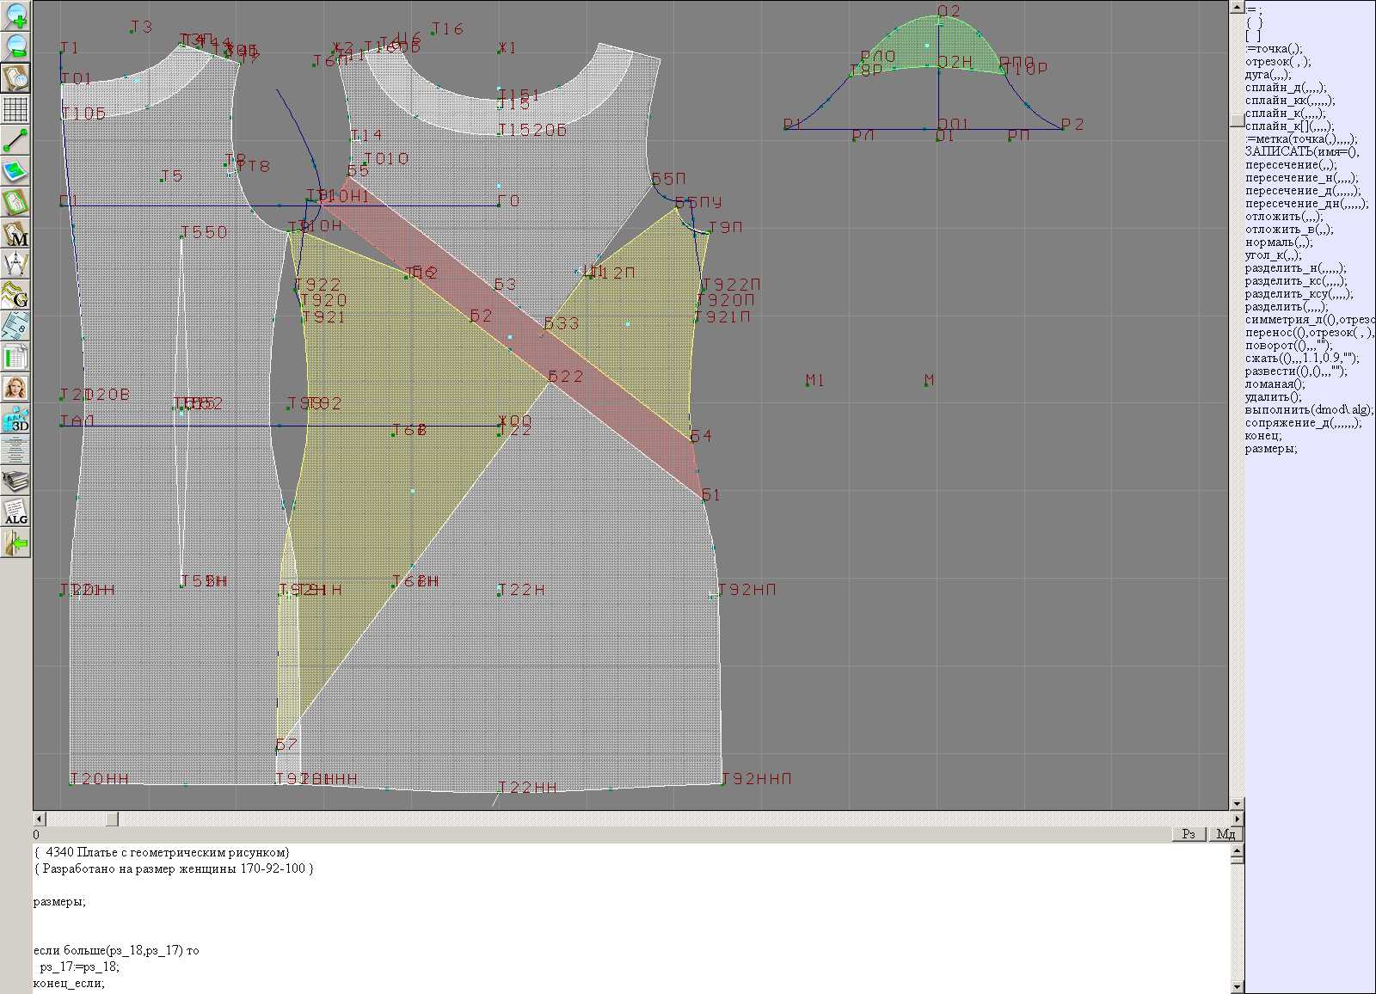Click in the script text editor area
1376x994 pixels.
click(602, 920)
